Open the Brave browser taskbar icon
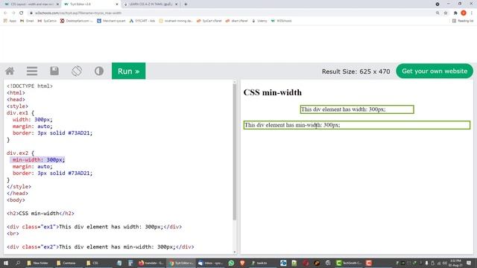The height and width of the screenshot is (268, 477). (x=242, y=263)
